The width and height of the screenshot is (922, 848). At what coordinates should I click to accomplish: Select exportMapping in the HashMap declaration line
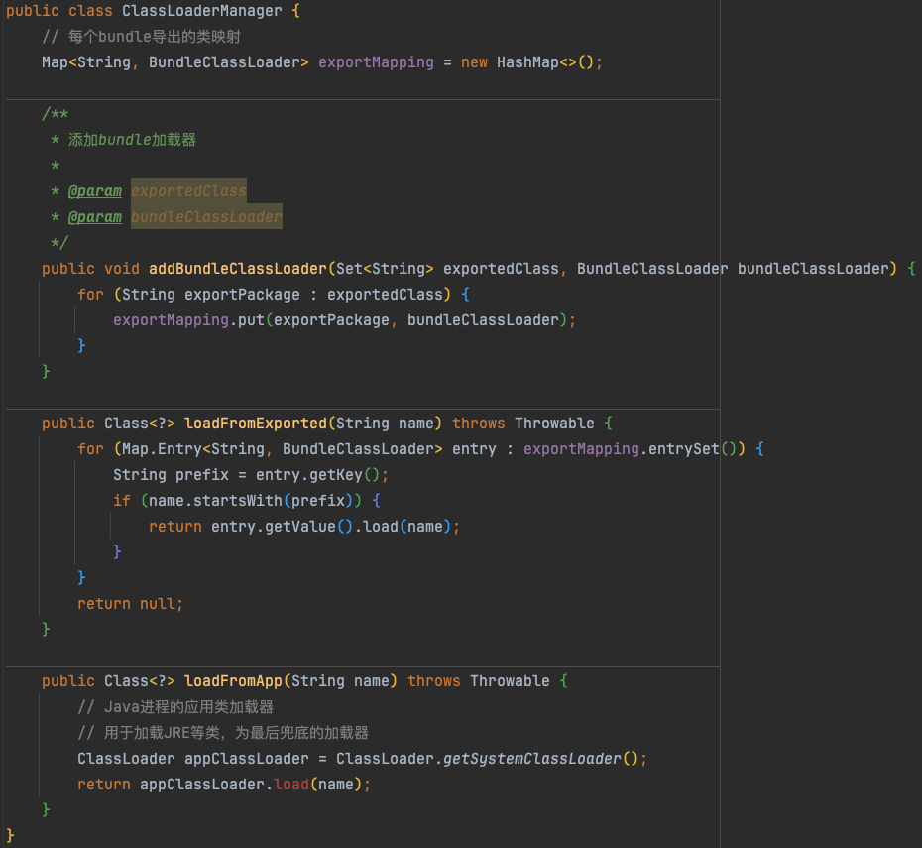376,62
